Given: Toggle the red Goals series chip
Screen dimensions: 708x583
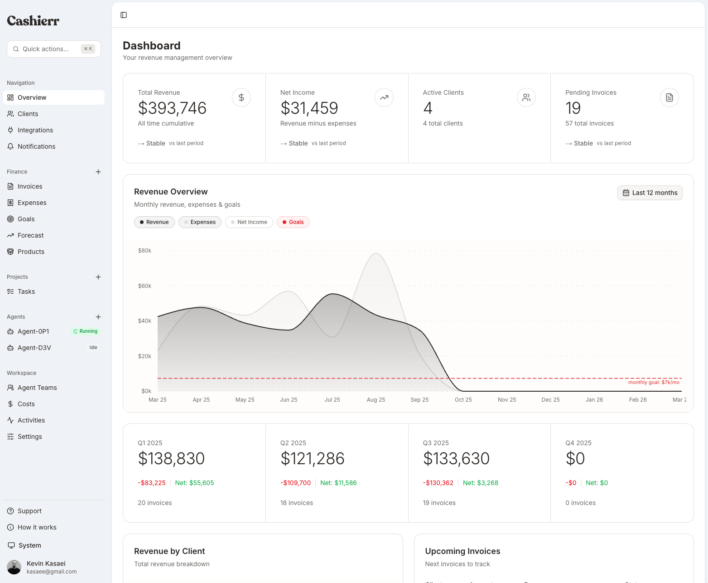Looking at the screenshot, I should click(293, 222).
